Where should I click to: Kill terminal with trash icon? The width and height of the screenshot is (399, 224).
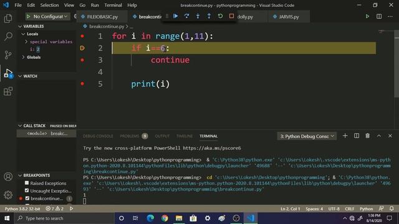pyautogui.click(x=367, y=136)
